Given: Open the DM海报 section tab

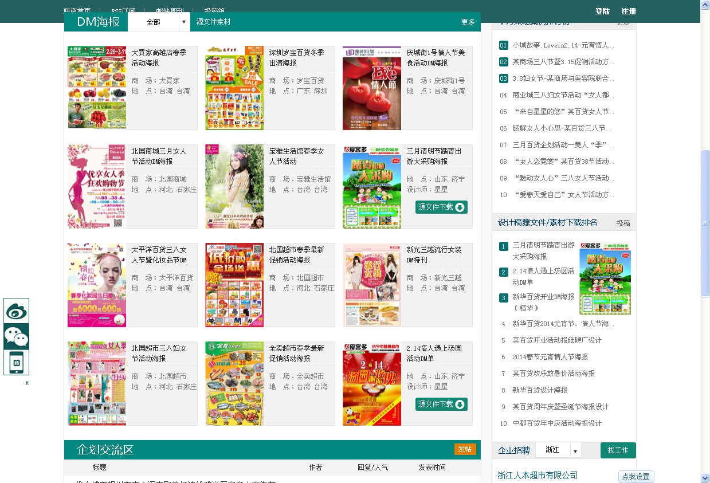Looking at the screenshot, I should click(99, 22).
